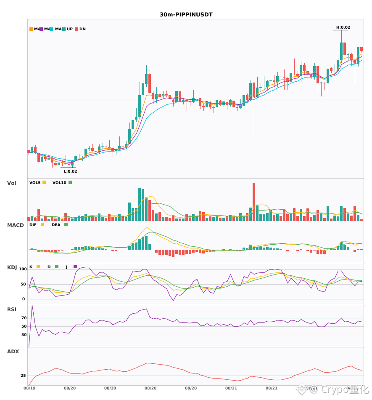Viewport: 372px width, 400px height.
Task: Click the "VOL10" legend text
Action: coord(59,183)
